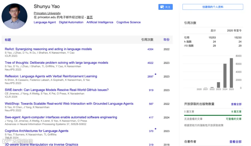
Task: Open the SWE-bench GitHub Issues paper
Action: [x=57, y=90]
